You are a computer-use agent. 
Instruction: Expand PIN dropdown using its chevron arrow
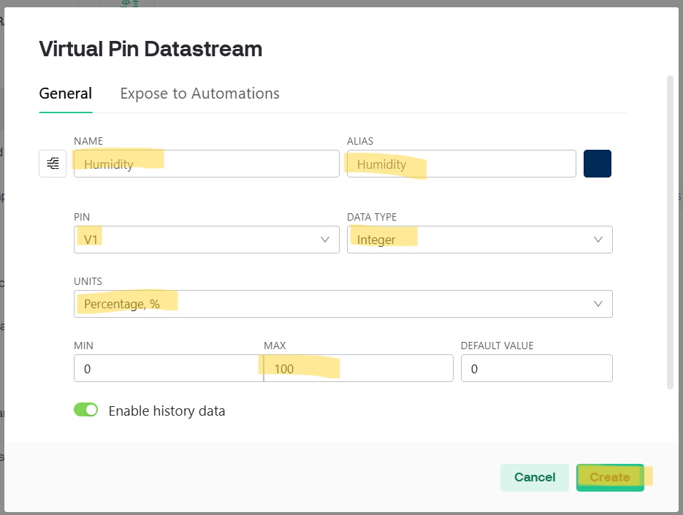pos(325,240)
